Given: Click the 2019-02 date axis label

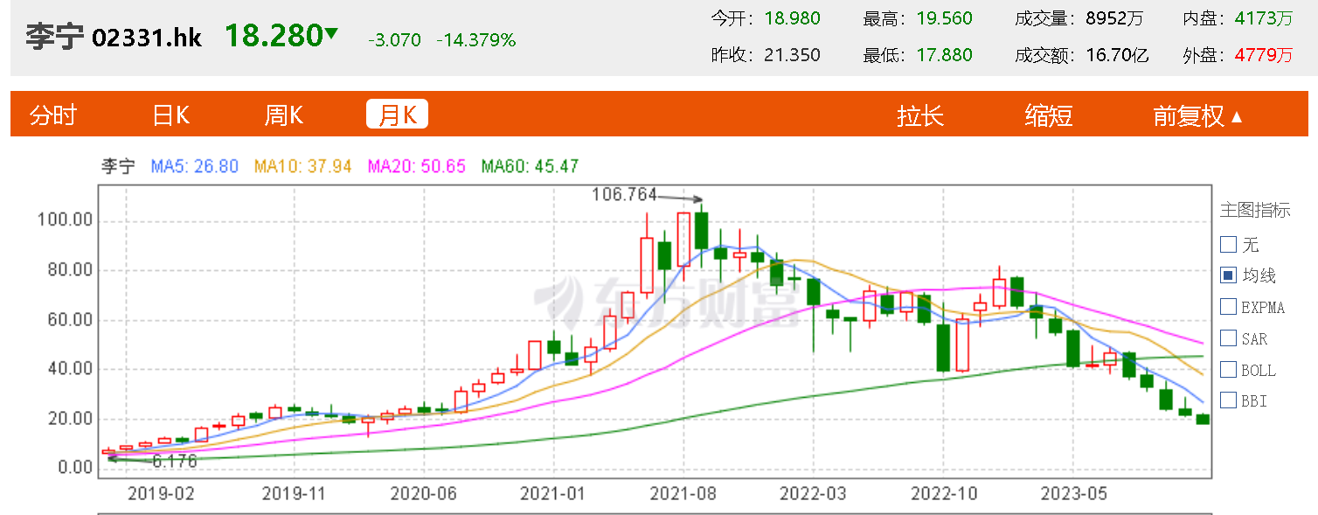Looking at the screenshot, I should click(x=161, y=493).
